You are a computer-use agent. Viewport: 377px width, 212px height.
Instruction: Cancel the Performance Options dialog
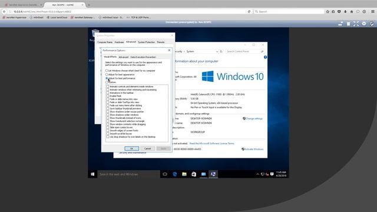(148, 148)
